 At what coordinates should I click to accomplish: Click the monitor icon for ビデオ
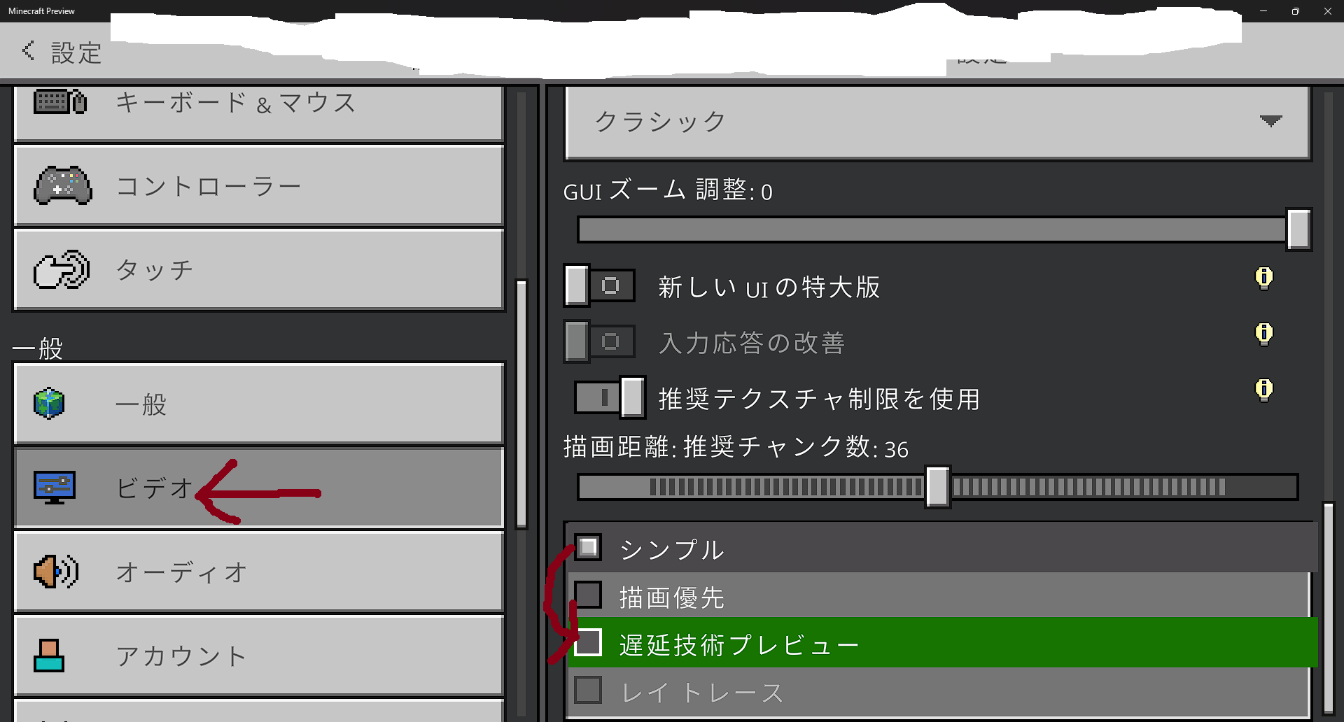click(x=55, y=488)
